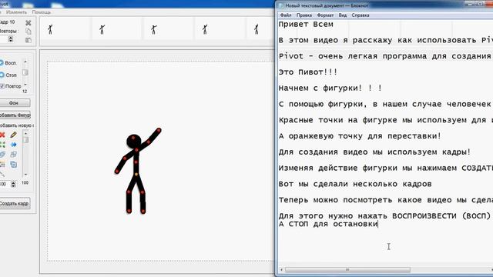The width and height of the screenshot is (493, 277).
Task: Click Notepad horizontal scrollbar thumb
Action: coord(347,270)
